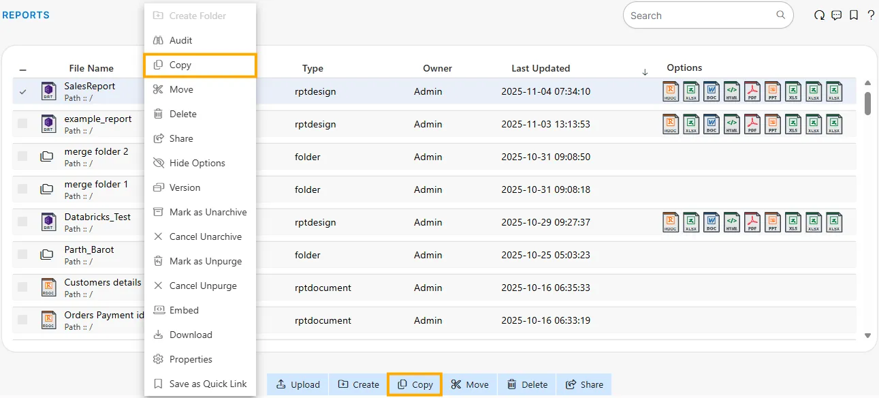Open the help question mark icon

point(871,16)
